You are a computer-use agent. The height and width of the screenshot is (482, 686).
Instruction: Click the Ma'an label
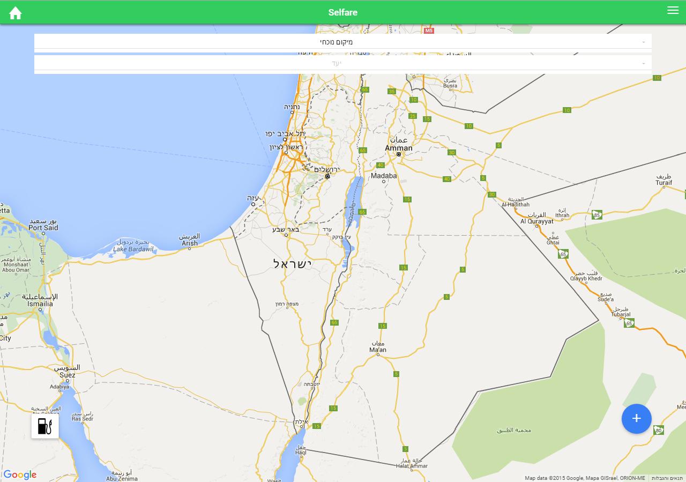[x=378, y=350]
